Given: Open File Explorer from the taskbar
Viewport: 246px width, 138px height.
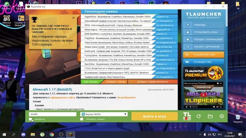Looking at the screenshot, I should 33,135.
